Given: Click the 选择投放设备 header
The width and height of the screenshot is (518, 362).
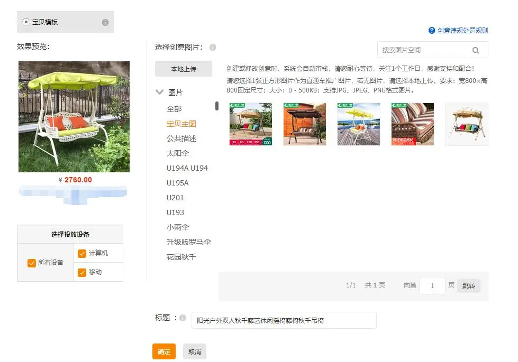Looking at the screenshot, I should [x=70, y=235].
